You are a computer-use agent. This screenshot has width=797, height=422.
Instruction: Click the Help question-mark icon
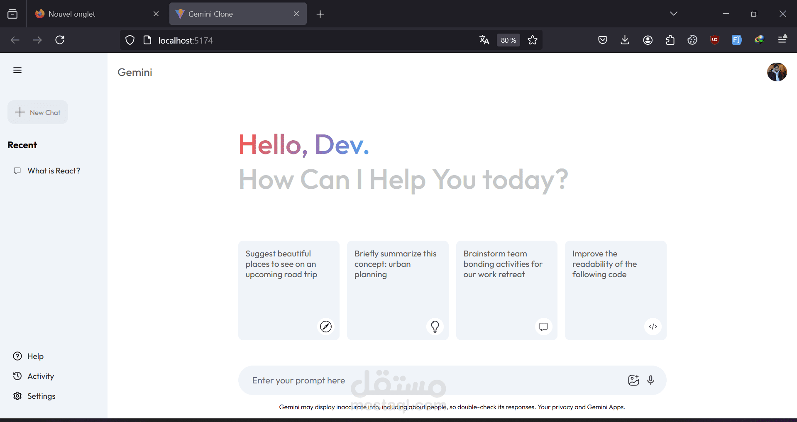[17, 356]
